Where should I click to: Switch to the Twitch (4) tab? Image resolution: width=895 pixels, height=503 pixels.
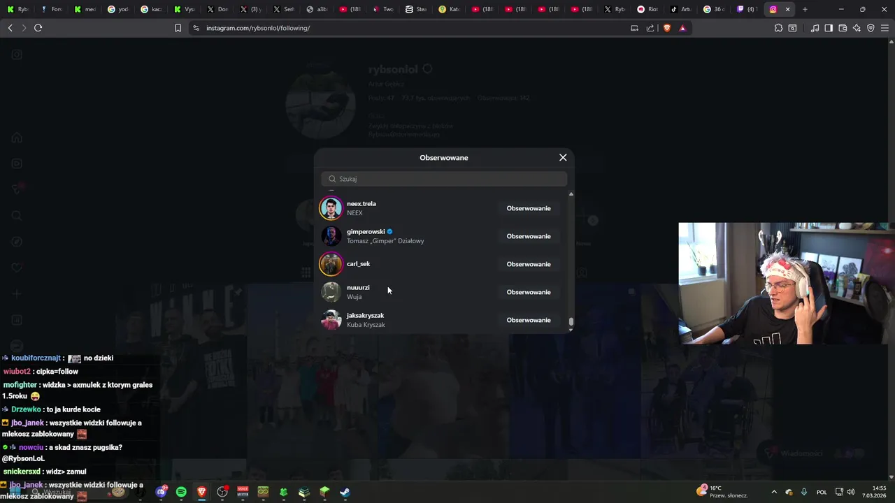747,9
